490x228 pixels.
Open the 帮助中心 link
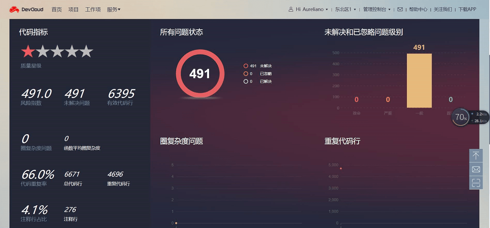pyautogui.click(x=418, y=9)
